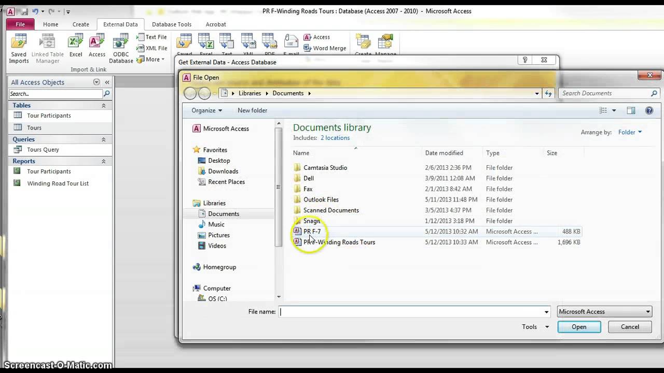Open the ODBC Database import
The image size is (664, 373).
(x=121, y=49)
